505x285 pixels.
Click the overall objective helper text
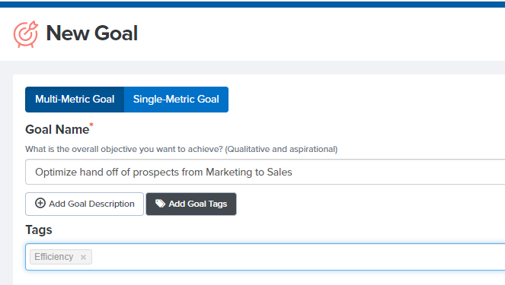[x=181, y=149]
